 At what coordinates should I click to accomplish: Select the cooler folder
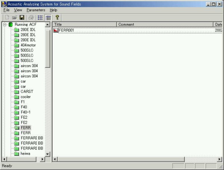25,97
